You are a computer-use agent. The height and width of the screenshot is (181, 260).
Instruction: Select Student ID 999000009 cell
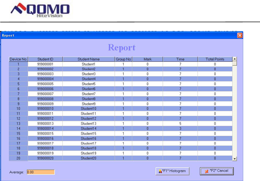tap(45, 104)
